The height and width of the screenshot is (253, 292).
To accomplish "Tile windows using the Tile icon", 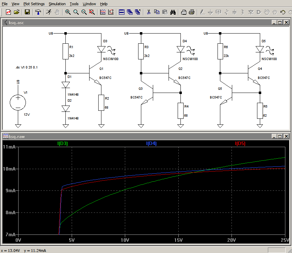I will click(122, 12).
